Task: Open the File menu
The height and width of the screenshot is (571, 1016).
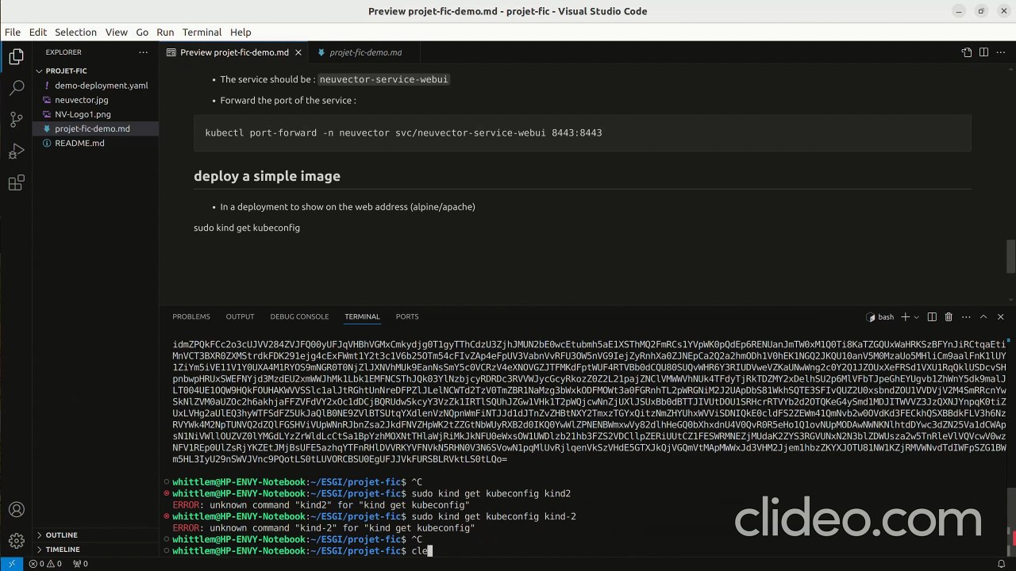Action: [x=13, y=33]
